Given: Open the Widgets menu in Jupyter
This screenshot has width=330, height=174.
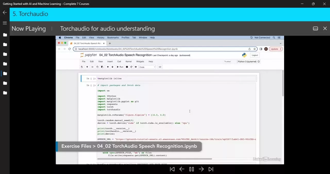Looking at the screenshot, I should [x=140, y=62].
